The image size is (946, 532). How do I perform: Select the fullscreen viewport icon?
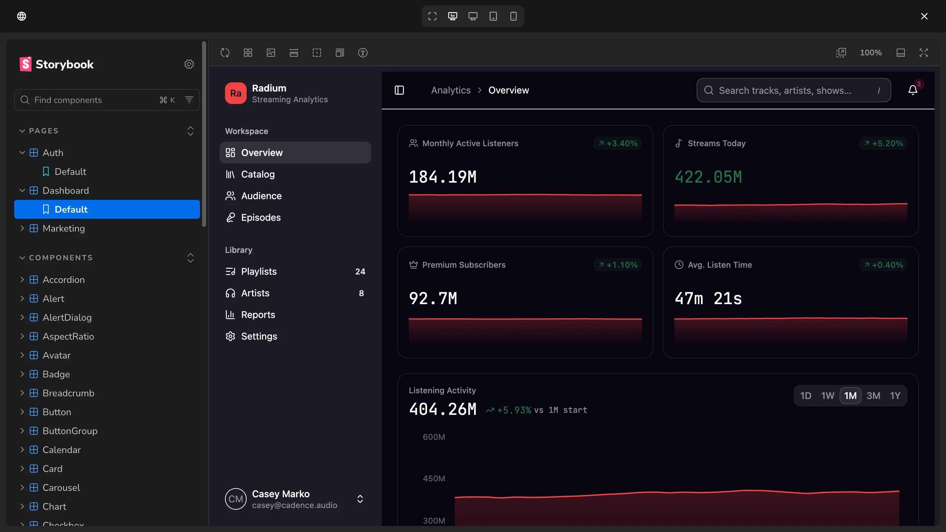432,16
